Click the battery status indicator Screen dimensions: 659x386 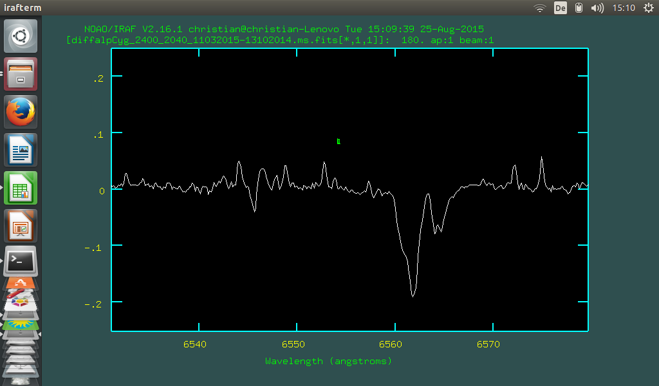(579, 8)
